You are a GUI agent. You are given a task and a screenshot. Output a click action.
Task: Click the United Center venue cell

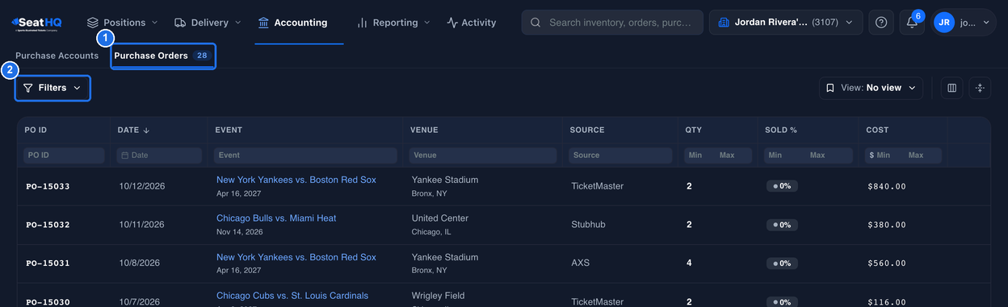(440, 218)
